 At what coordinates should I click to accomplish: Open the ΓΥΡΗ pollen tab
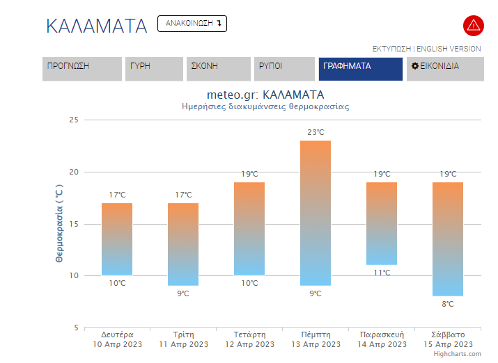coord(154,69)
